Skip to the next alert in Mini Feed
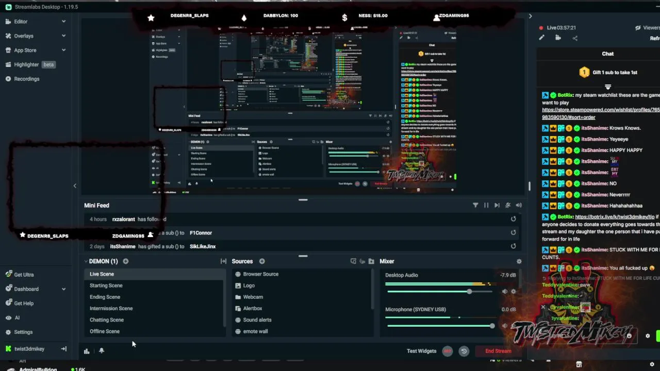 pos(497,205)
